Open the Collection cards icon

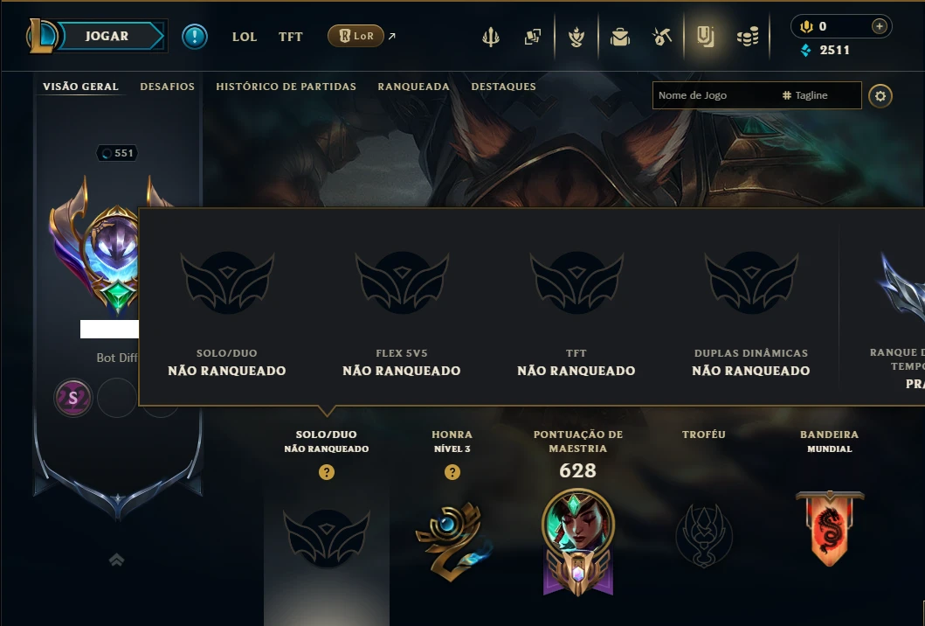[532, 38]
